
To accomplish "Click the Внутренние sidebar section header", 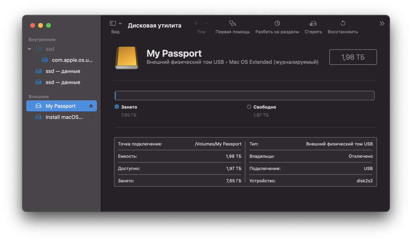I will (x=42, y=40).
